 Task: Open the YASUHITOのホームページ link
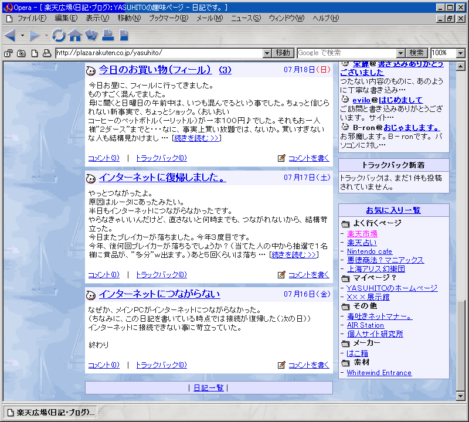tap(392, 288)
